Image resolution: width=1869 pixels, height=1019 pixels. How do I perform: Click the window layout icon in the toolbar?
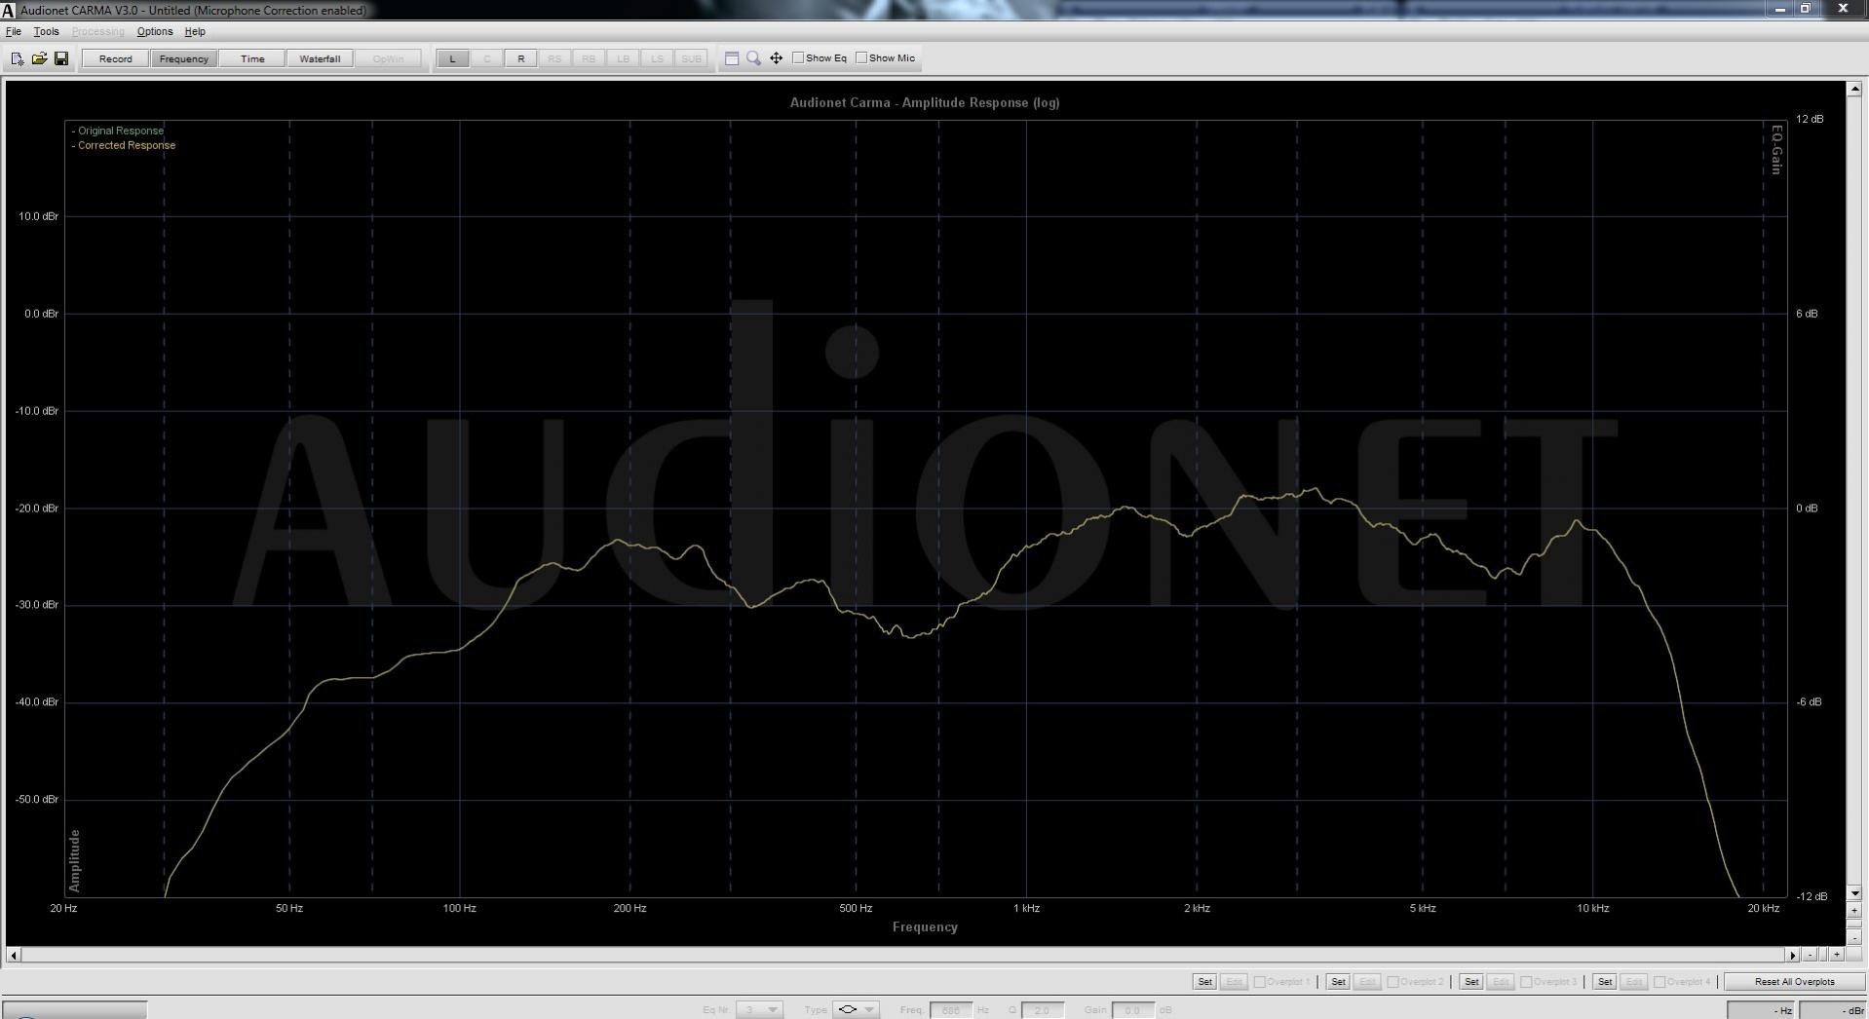coord(732,58)
